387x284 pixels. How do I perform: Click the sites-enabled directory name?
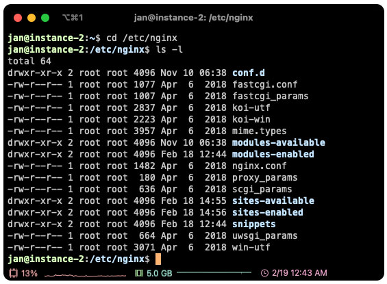[268, 213]
